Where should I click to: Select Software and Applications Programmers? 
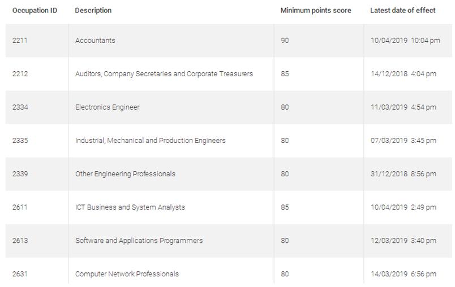pyautogui.click(x=139, y=241)
